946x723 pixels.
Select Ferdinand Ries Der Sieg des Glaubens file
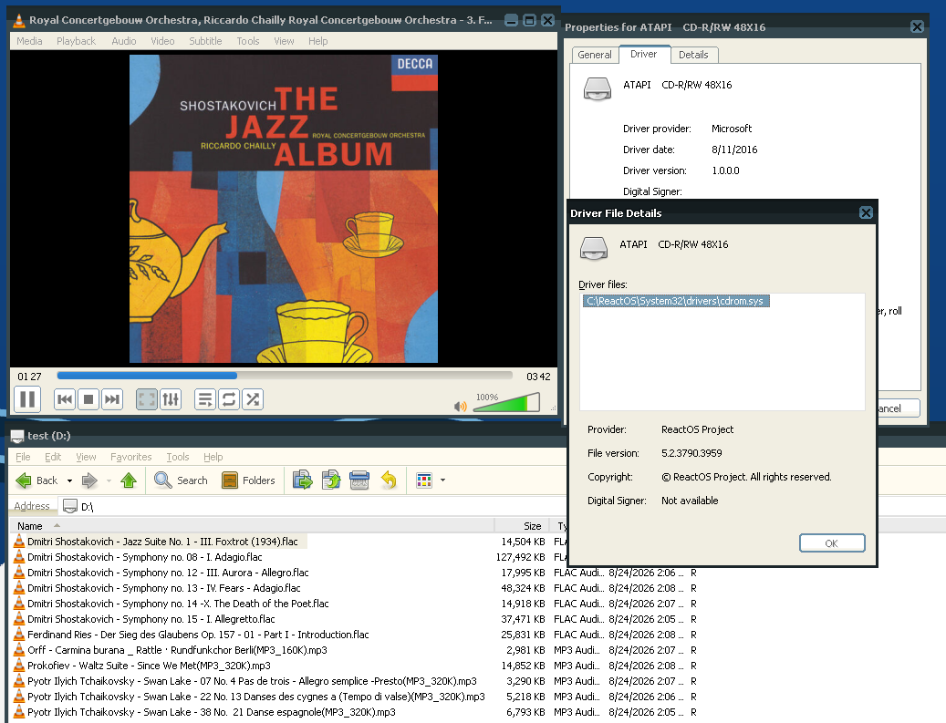pyautogui.click(x=198, y=635)
